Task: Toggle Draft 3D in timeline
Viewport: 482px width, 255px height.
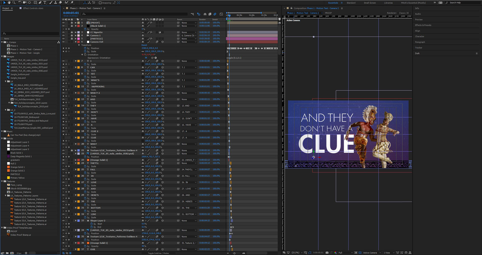Action: [x=199, y=14]
